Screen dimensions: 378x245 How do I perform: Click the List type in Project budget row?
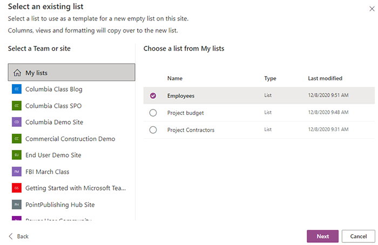(x=268, y=112)
